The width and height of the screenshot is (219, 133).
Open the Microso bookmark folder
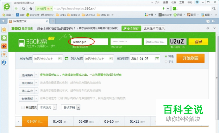(x=88, y=15)
